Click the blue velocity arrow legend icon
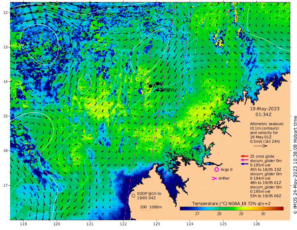This screenshot has width=297, height=230. click(x=245, y=164)
